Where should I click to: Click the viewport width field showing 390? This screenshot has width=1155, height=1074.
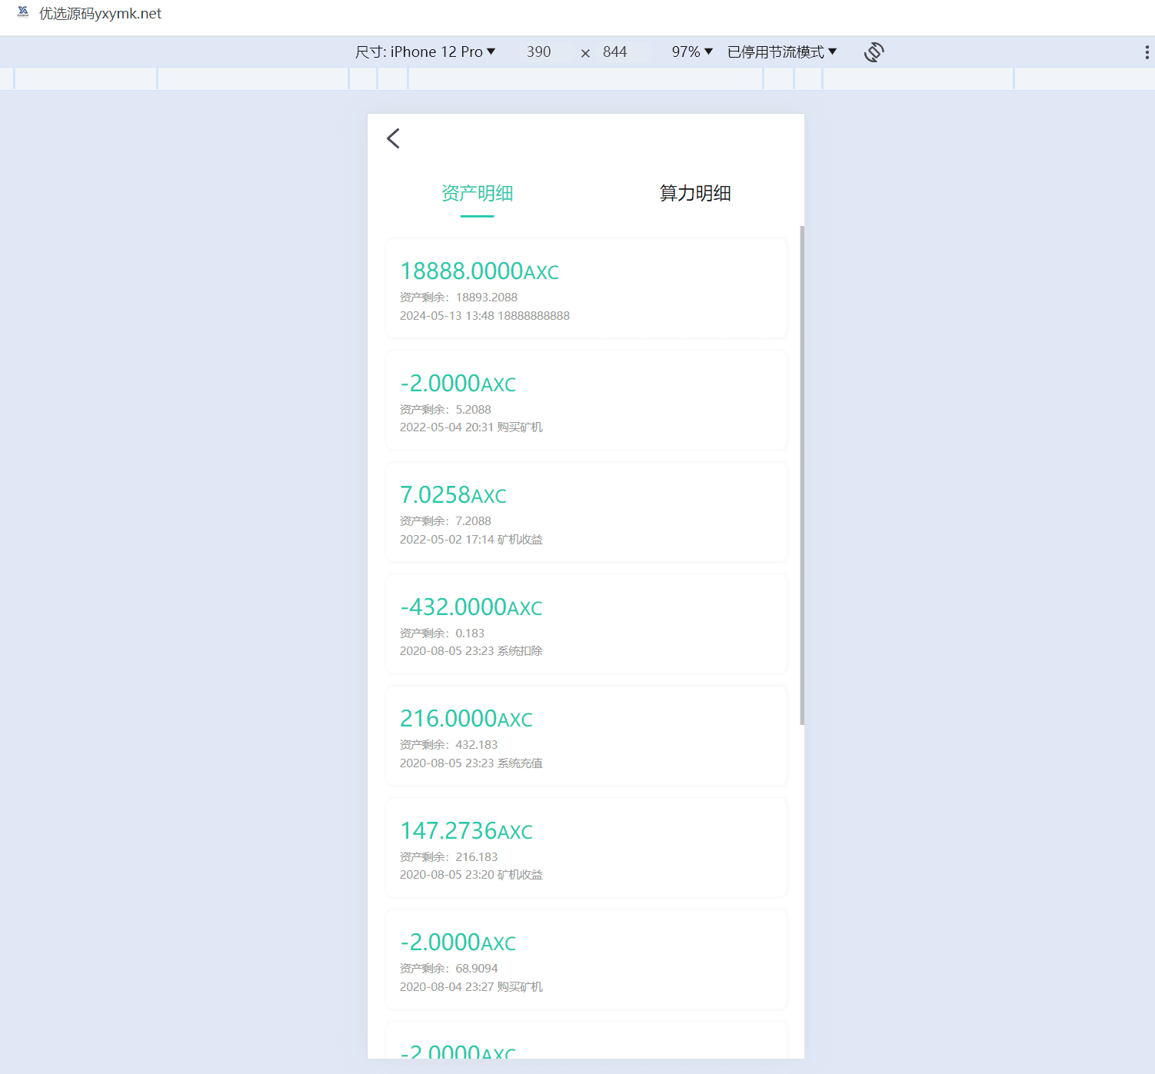pos(539,52)
